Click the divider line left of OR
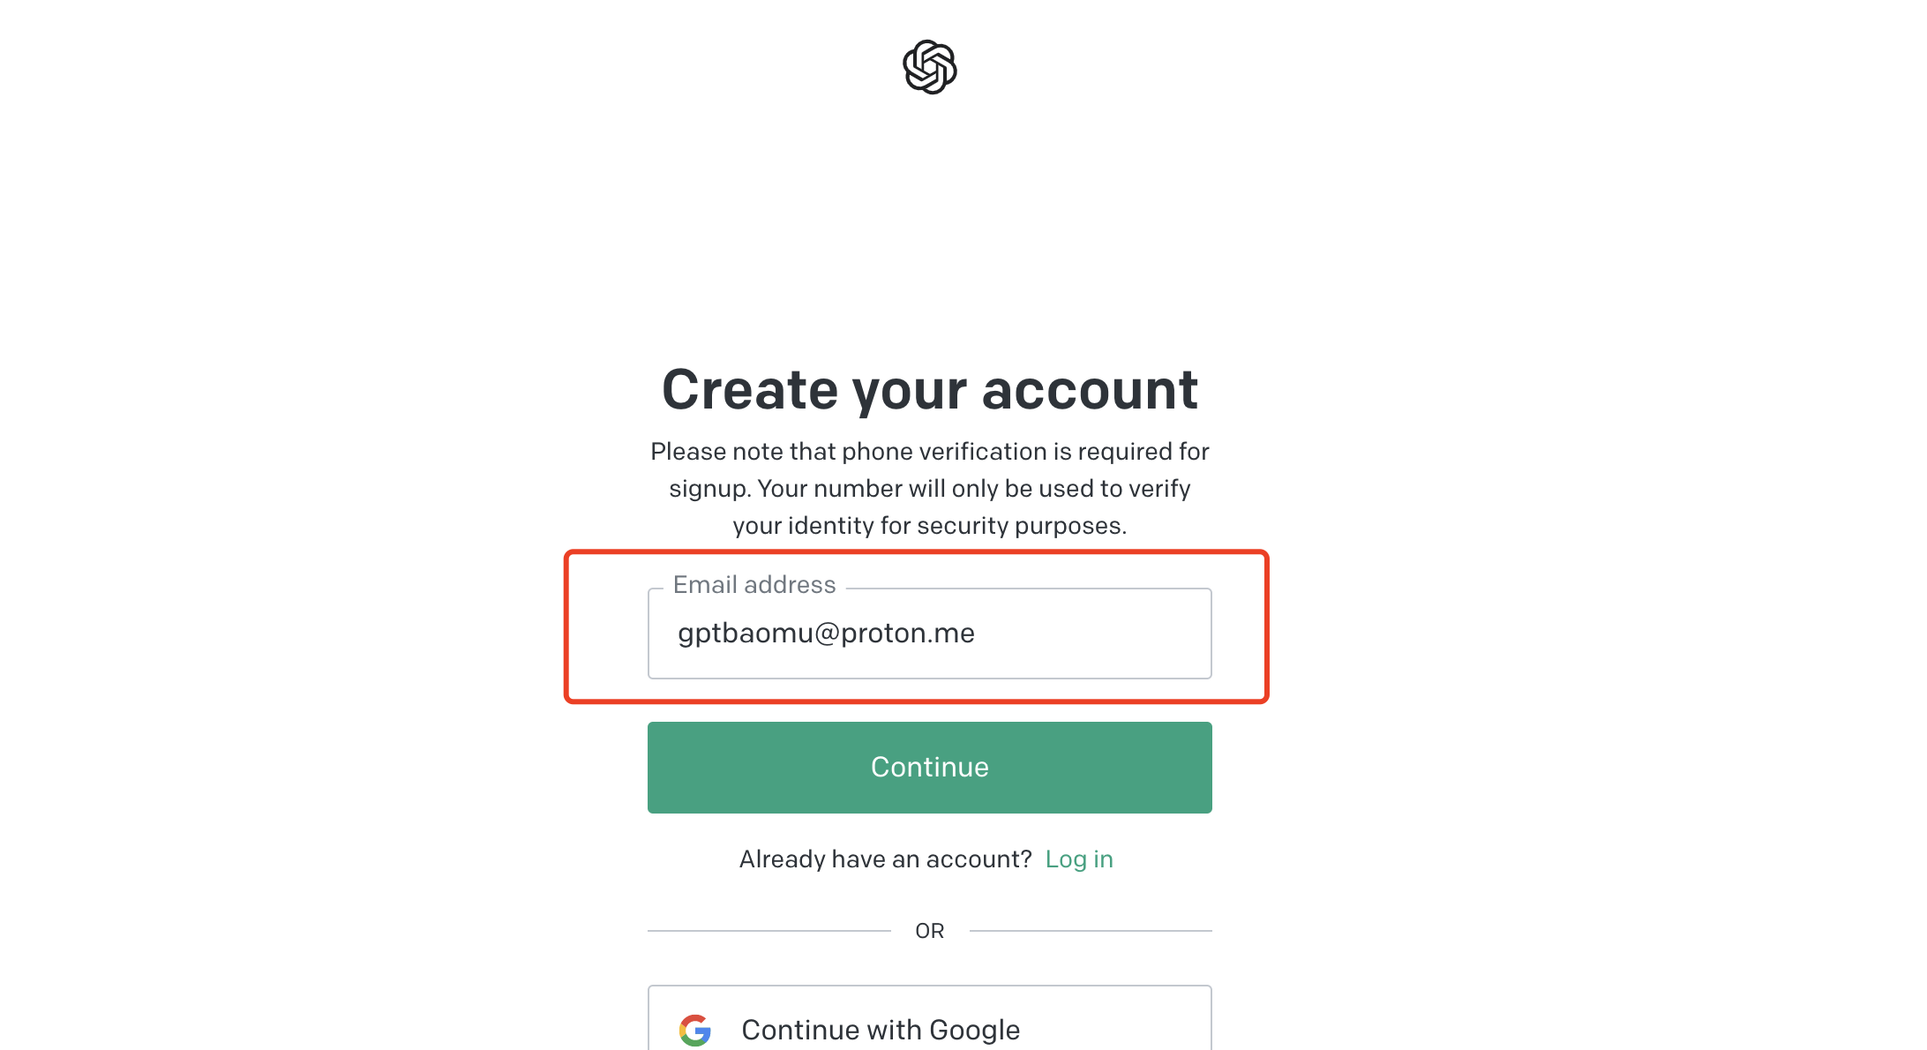Viewport: 1927px width, 1050px height. pos(769,931)
